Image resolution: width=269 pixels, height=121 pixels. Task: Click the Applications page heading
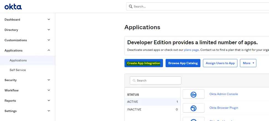[142, 27]
